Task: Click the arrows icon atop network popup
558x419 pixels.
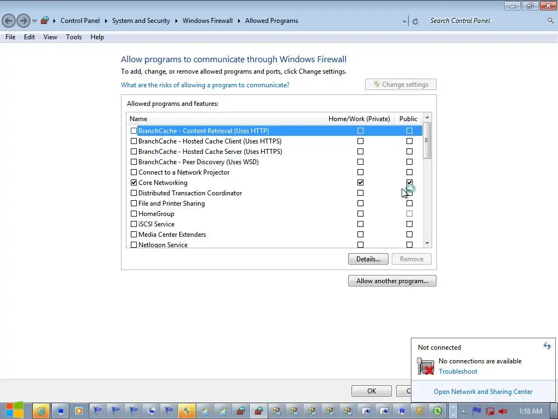Action: [x=547, y=345]
